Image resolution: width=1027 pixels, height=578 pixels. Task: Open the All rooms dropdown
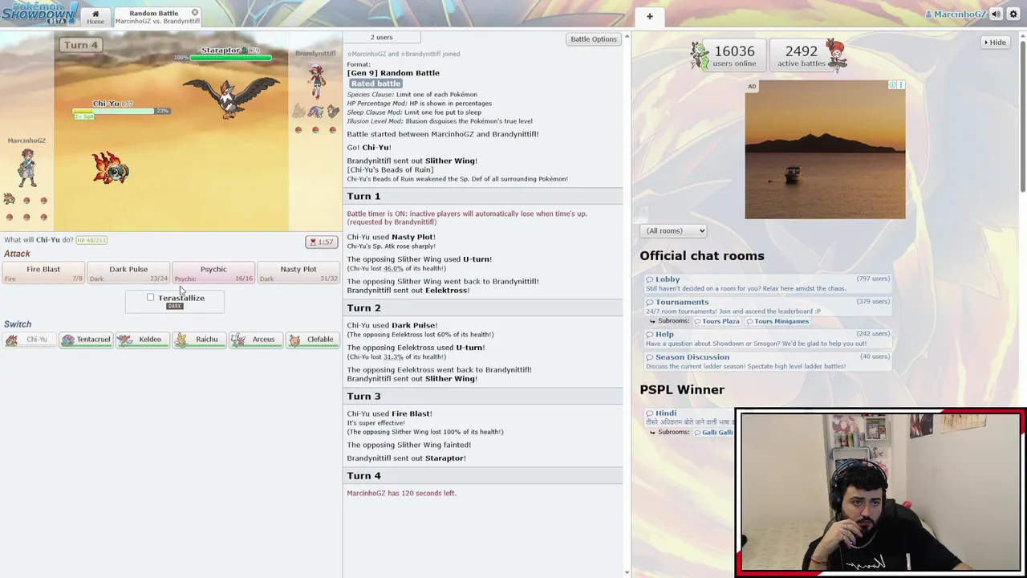[x=673, y=231]
